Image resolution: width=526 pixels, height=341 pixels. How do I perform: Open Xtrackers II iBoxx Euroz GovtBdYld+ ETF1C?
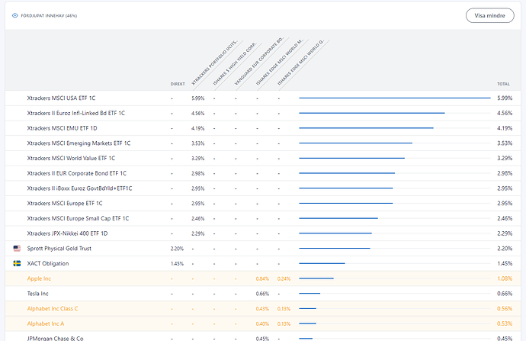coord(79,188)
